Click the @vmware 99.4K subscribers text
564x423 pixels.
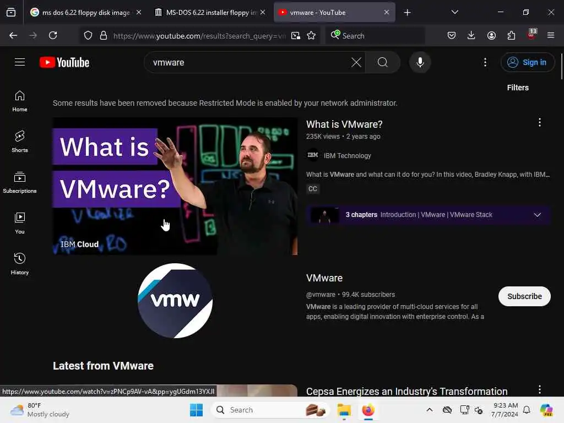pyautogui.click(x=350, y=294)
